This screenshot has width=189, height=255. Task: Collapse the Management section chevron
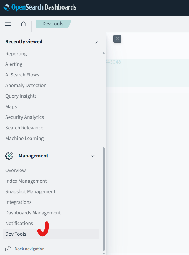coord(93,156)
